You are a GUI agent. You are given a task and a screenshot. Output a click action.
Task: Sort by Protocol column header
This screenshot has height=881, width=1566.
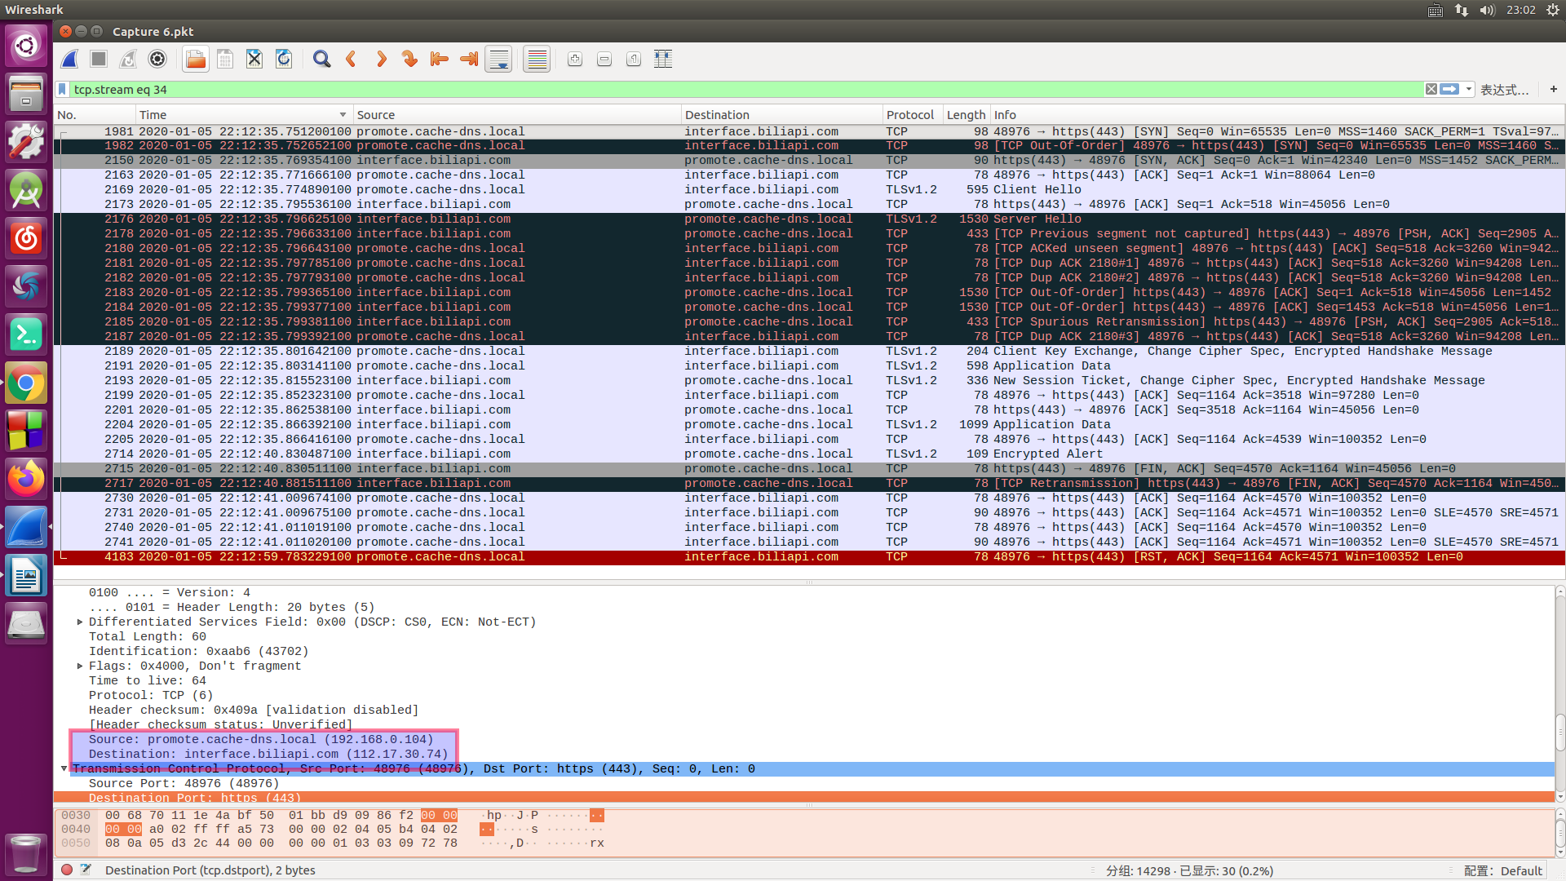click(x=910, y=115)
